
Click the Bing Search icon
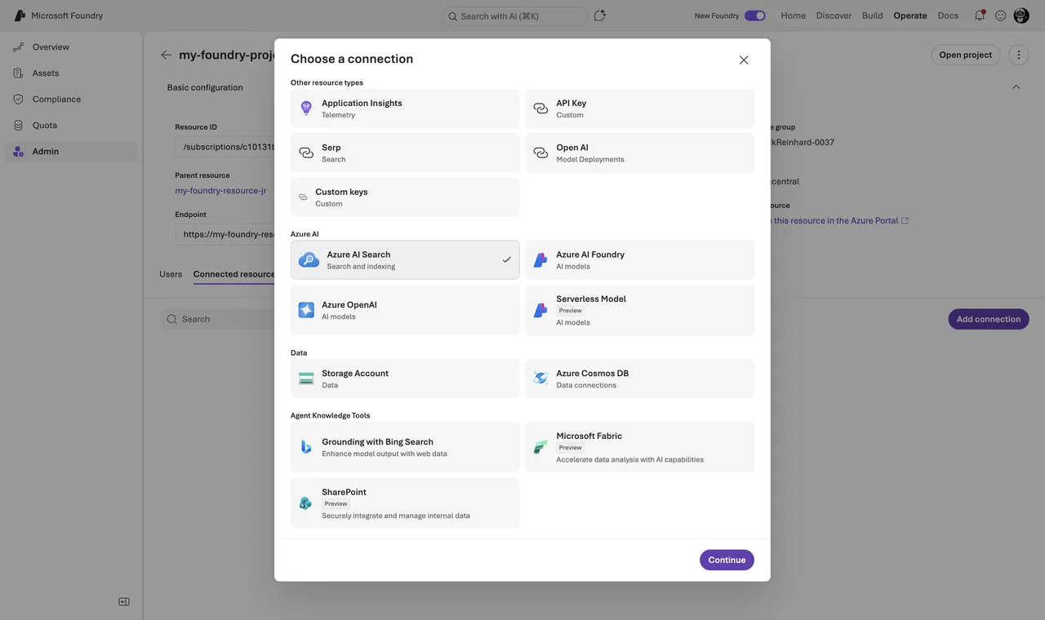coord(306,447)
